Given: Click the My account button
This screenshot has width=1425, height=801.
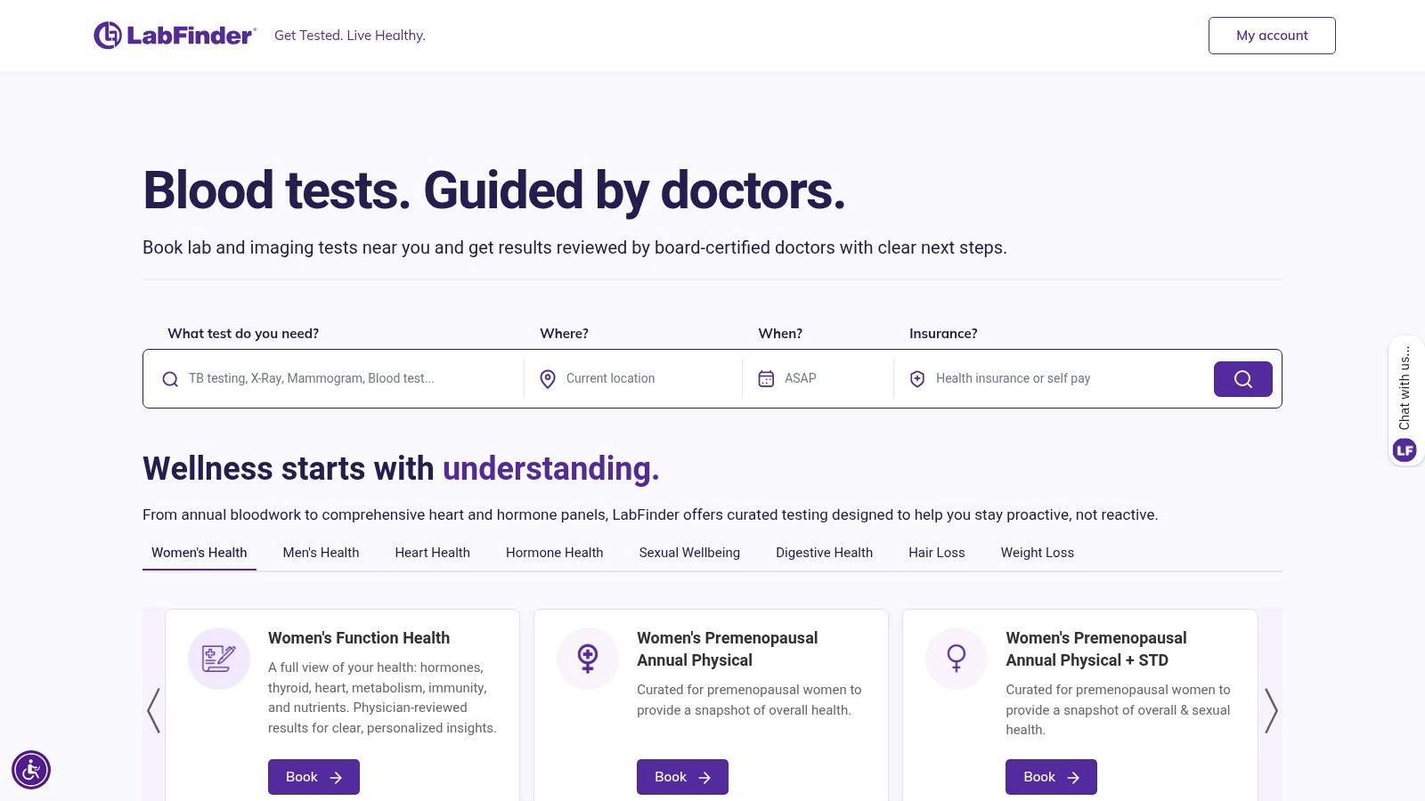Looking at the screenshot, I should [x=1271, y=36].
